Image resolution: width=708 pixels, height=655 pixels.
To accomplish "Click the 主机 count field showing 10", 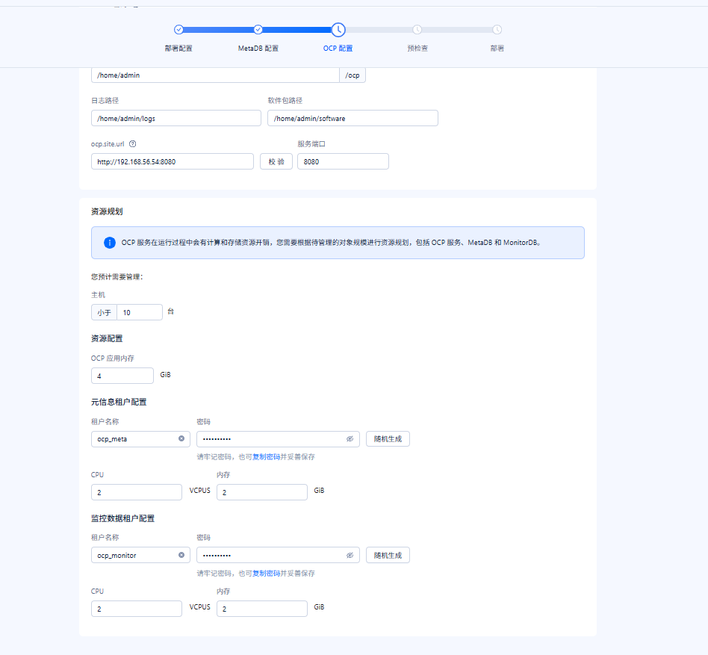I will 140,312.
